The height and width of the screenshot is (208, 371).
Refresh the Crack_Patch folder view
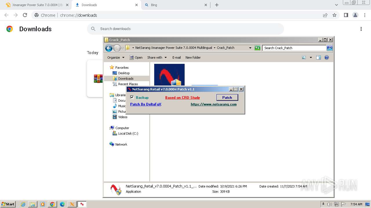(257, 48)
